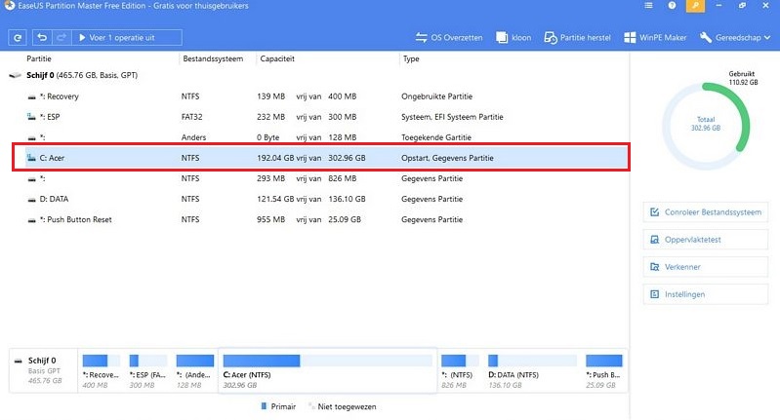Screen dimensions: 780x420
Task: Click the 121.54 GB free value for D: DATA
Action: (275, 199)
